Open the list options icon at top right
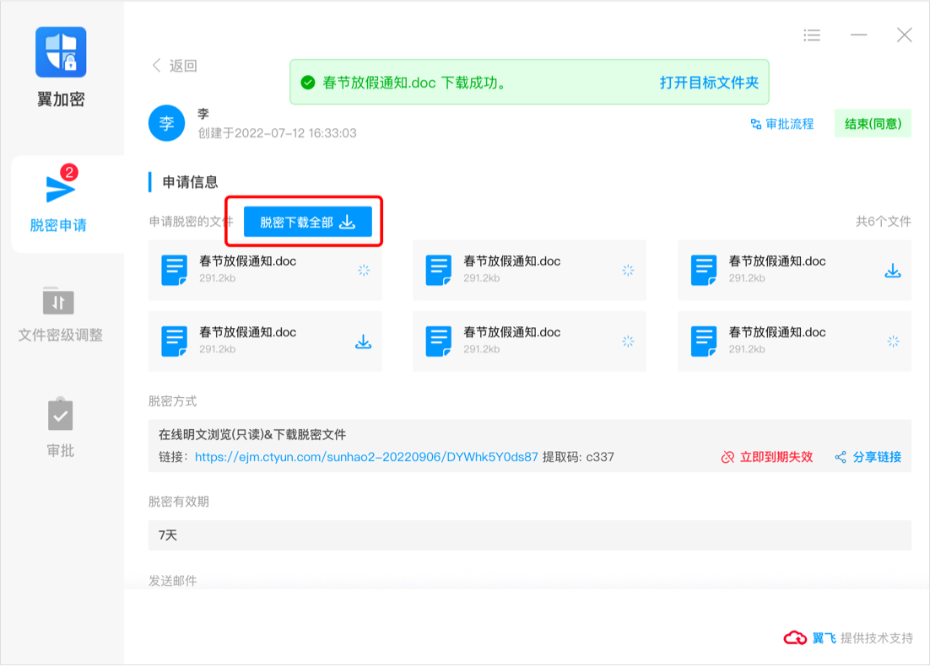 click(x=812, y=35)
